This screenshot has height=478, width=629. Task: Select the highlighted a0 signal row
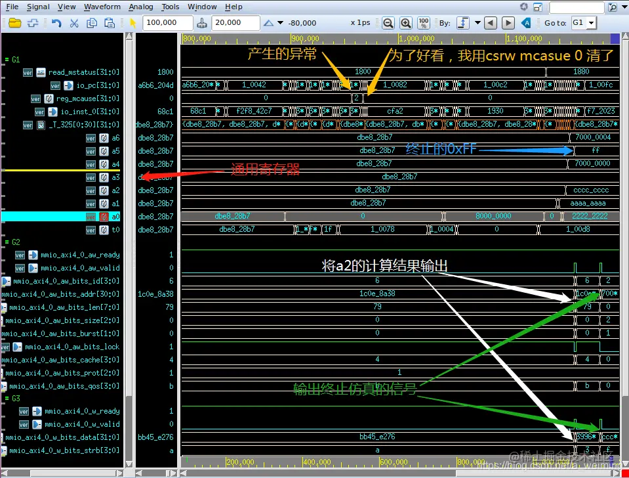click(61, 217)
